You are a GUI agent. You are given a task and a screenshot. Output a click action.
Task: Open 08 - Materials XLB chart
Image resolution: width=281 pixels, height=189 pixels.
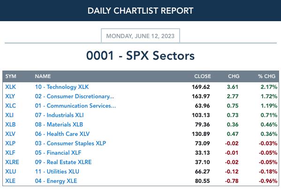(59, 125)
